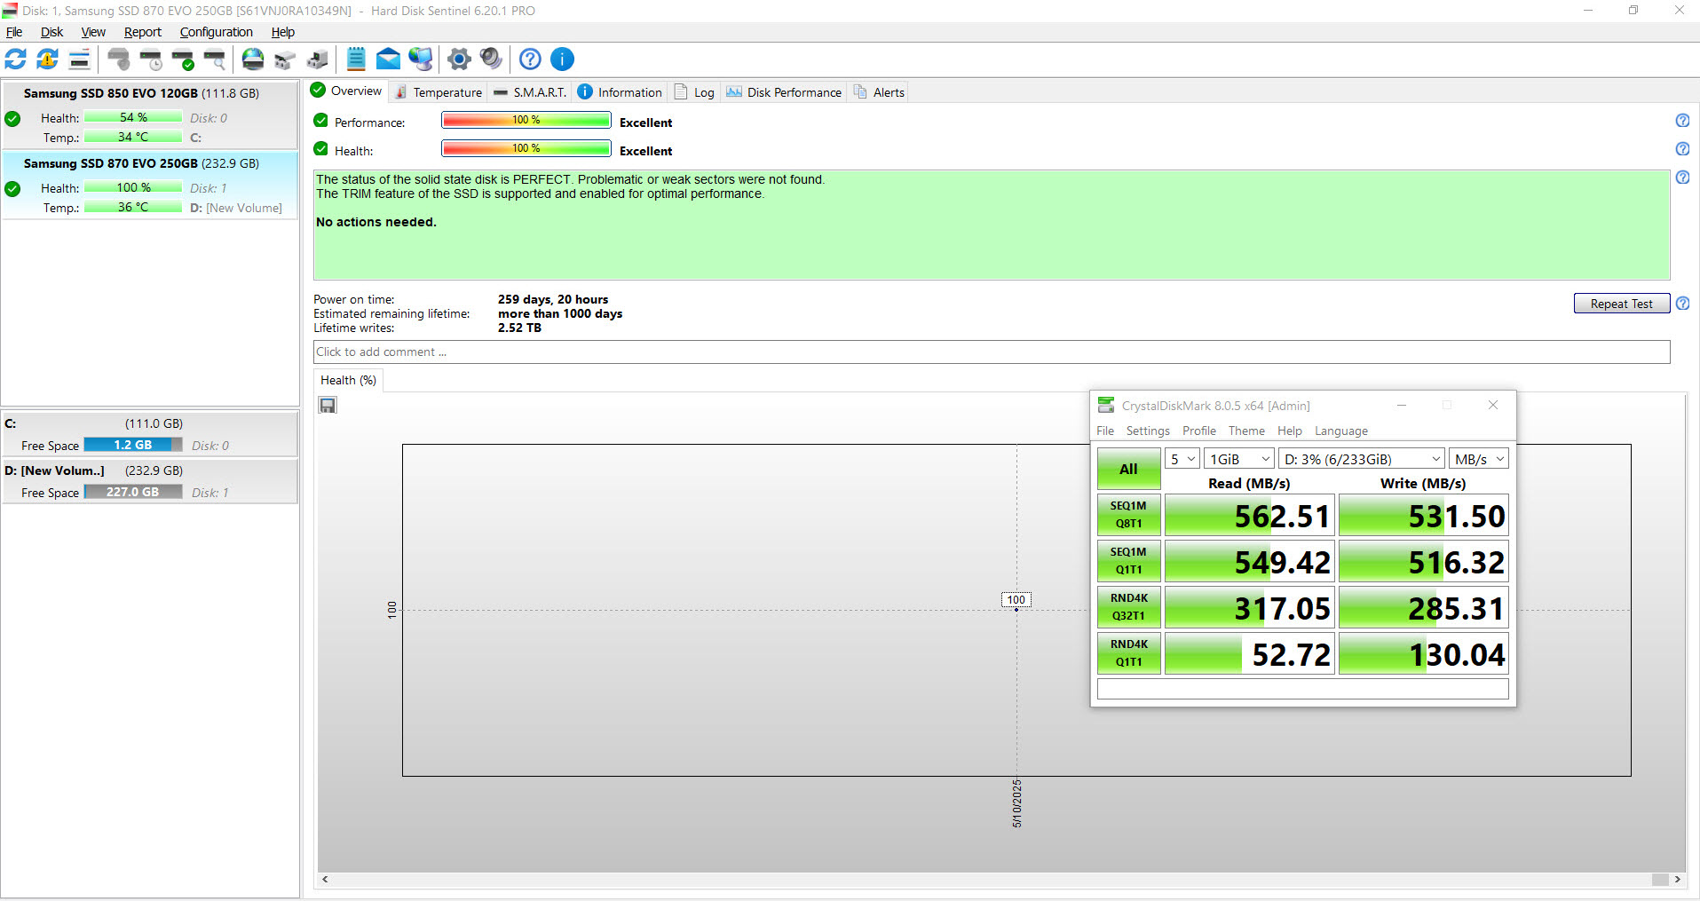Screen dimensions: 1700x901
Task: Click the save floppy icon above health graph
Action: 328,405
